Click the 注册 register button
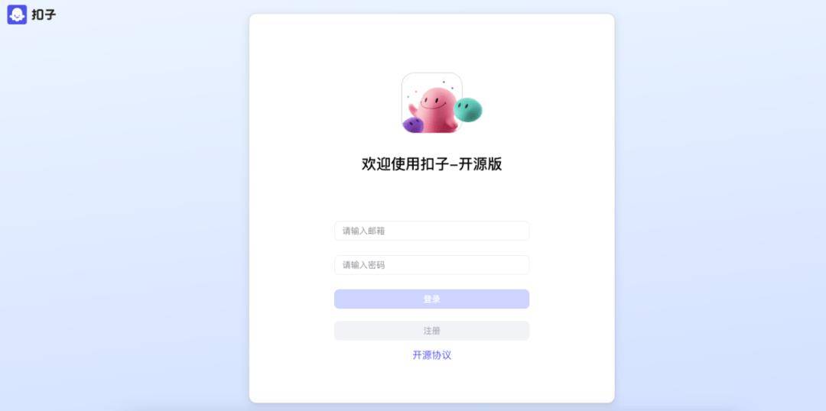The height and width of the screenshot is (411, 826). 431,331
